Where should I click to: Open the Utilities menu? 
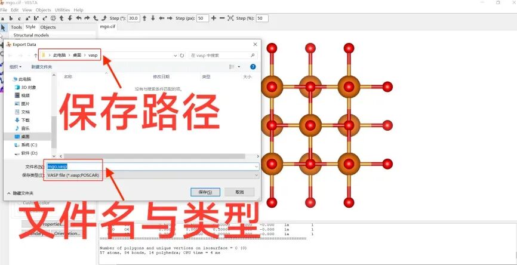click(62, 10)
